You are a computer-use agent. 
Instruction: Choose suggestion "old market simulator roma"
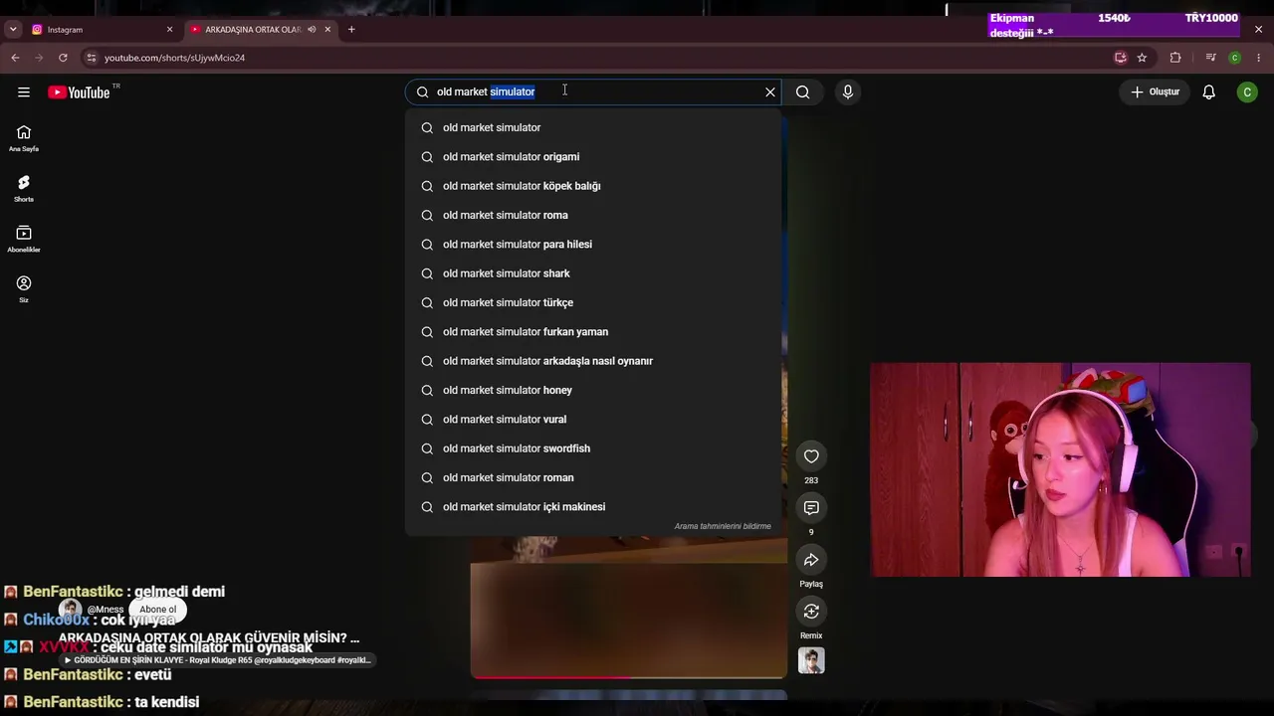(x=593, y=215)
